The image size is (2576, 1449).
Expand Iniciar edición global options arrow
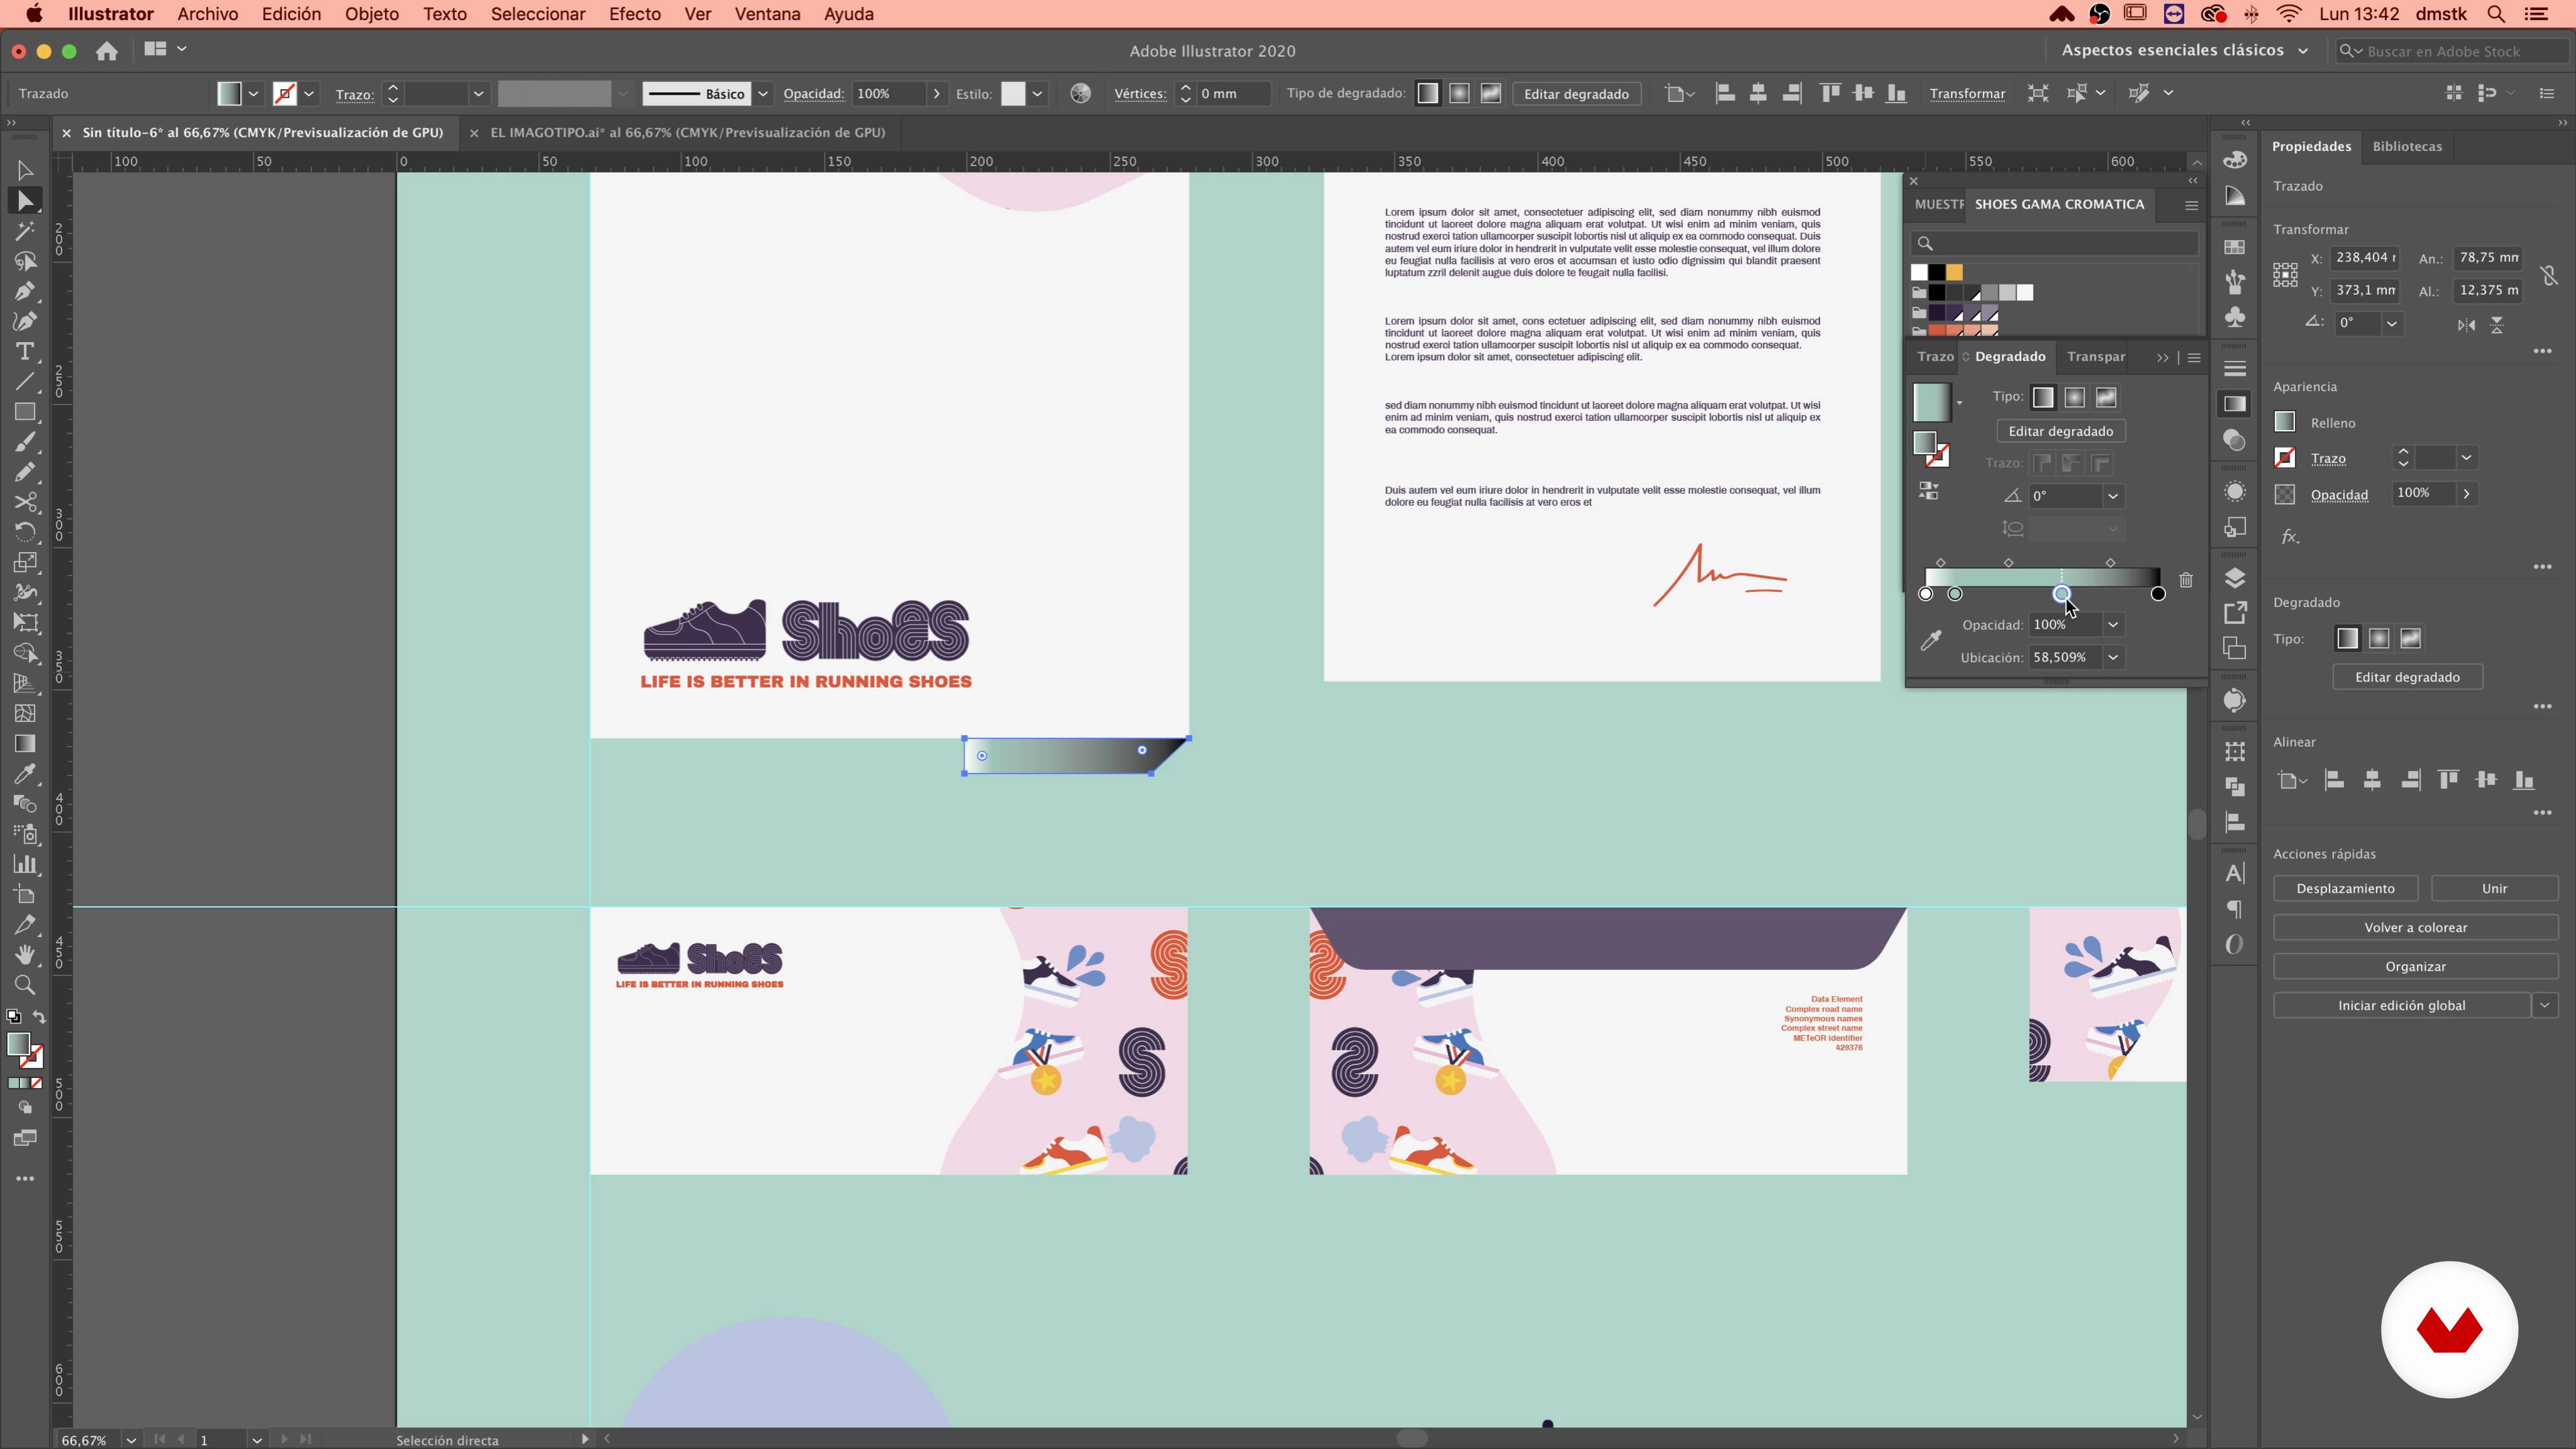click(x=2545, y=1005)
